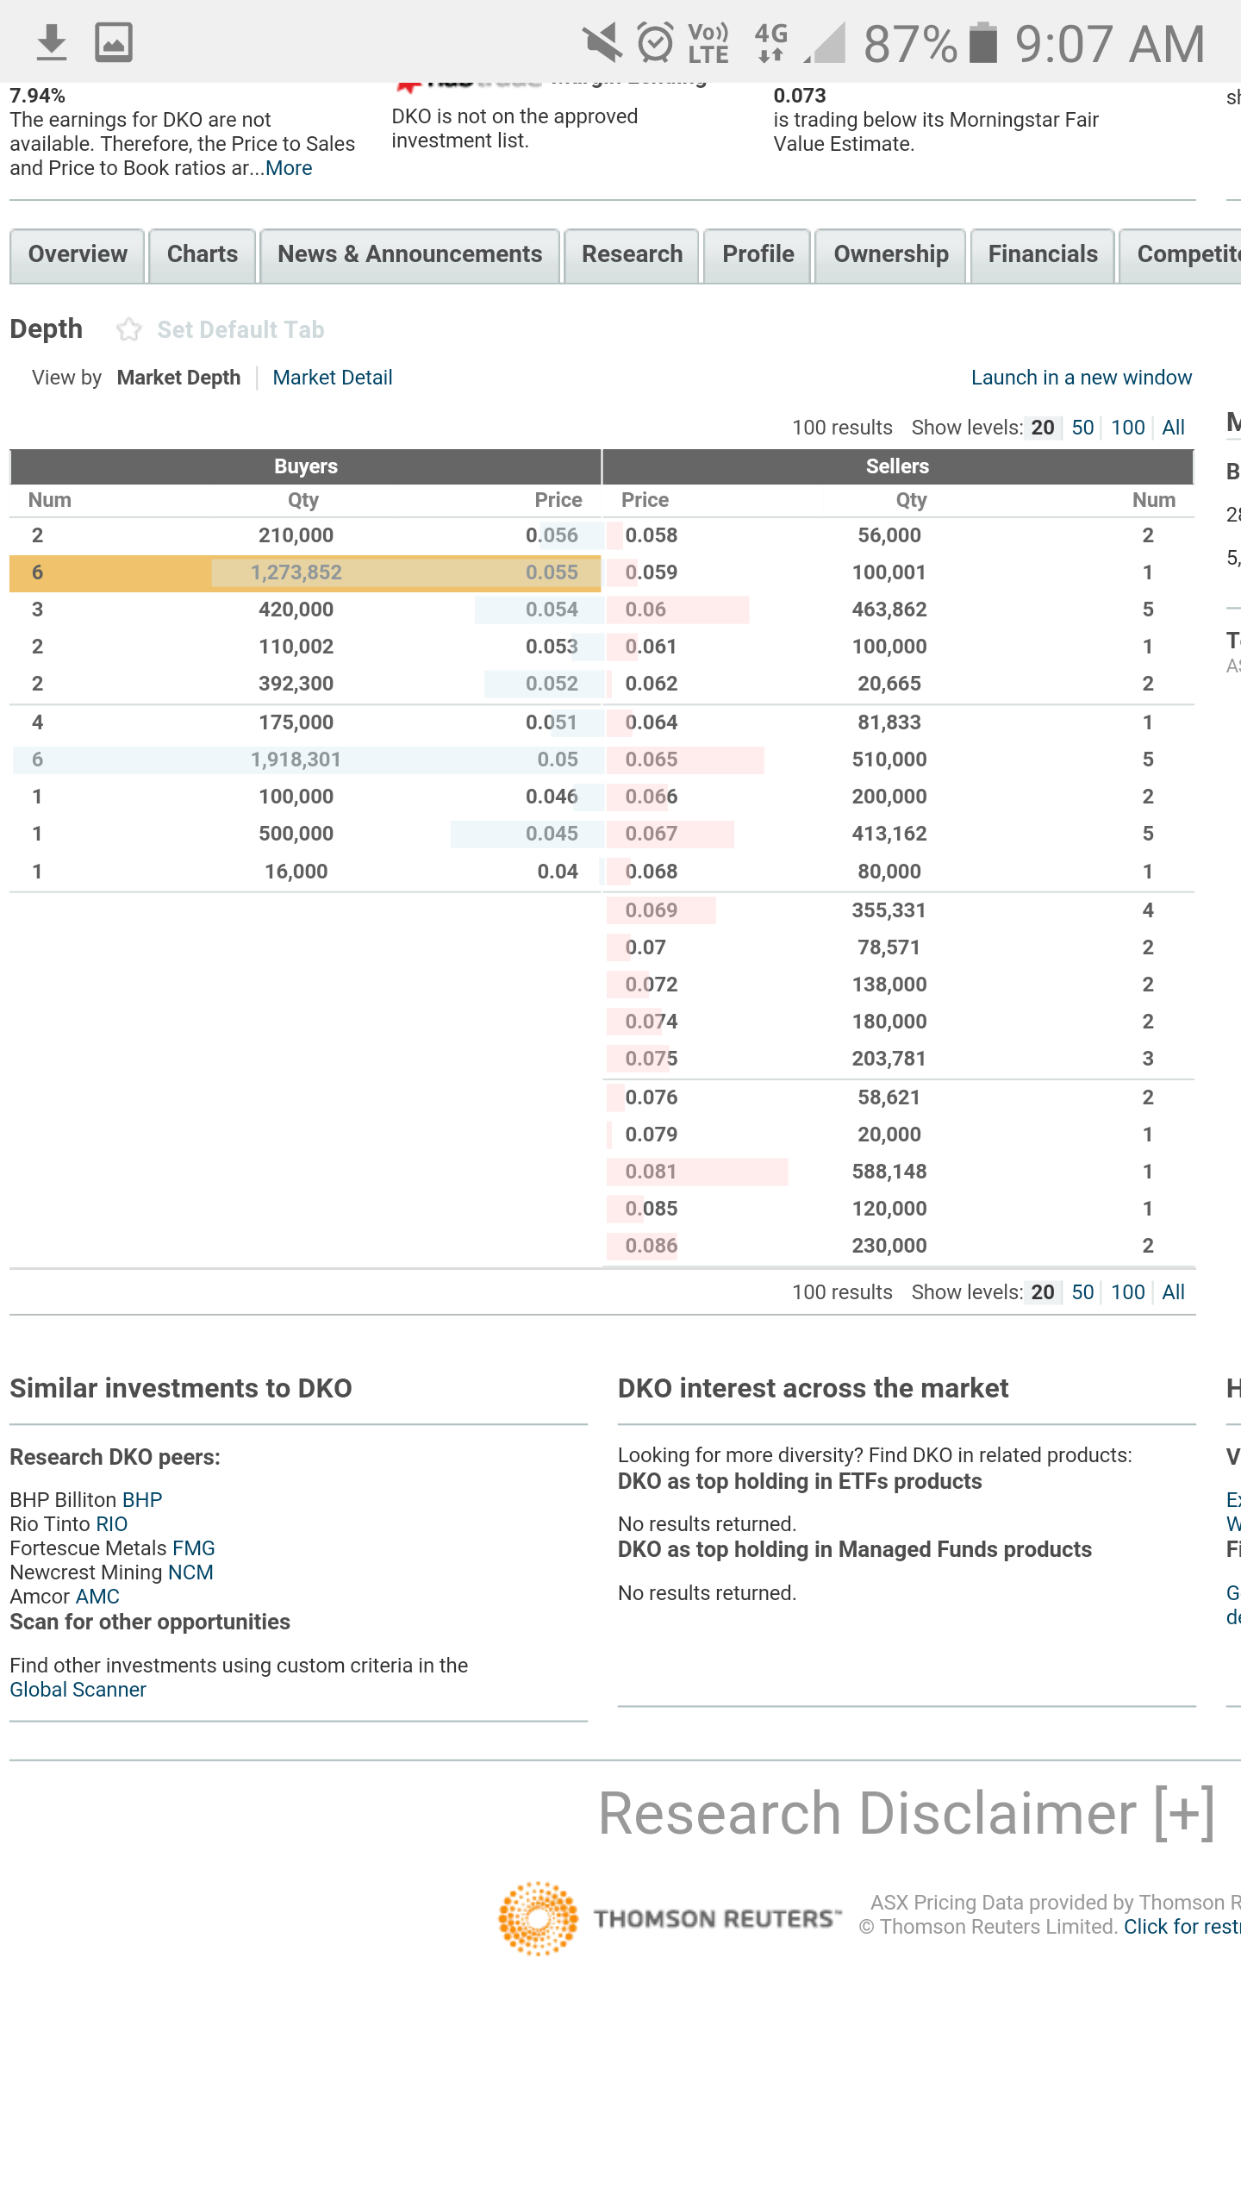Open RIO peer link

click(x=112, y=1524)
